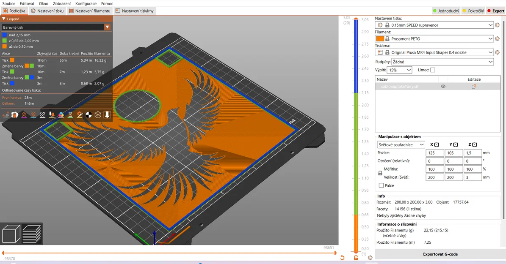Open Barevný tisk view type dropdown
This screenshot has height=264, width=506.
56,27
